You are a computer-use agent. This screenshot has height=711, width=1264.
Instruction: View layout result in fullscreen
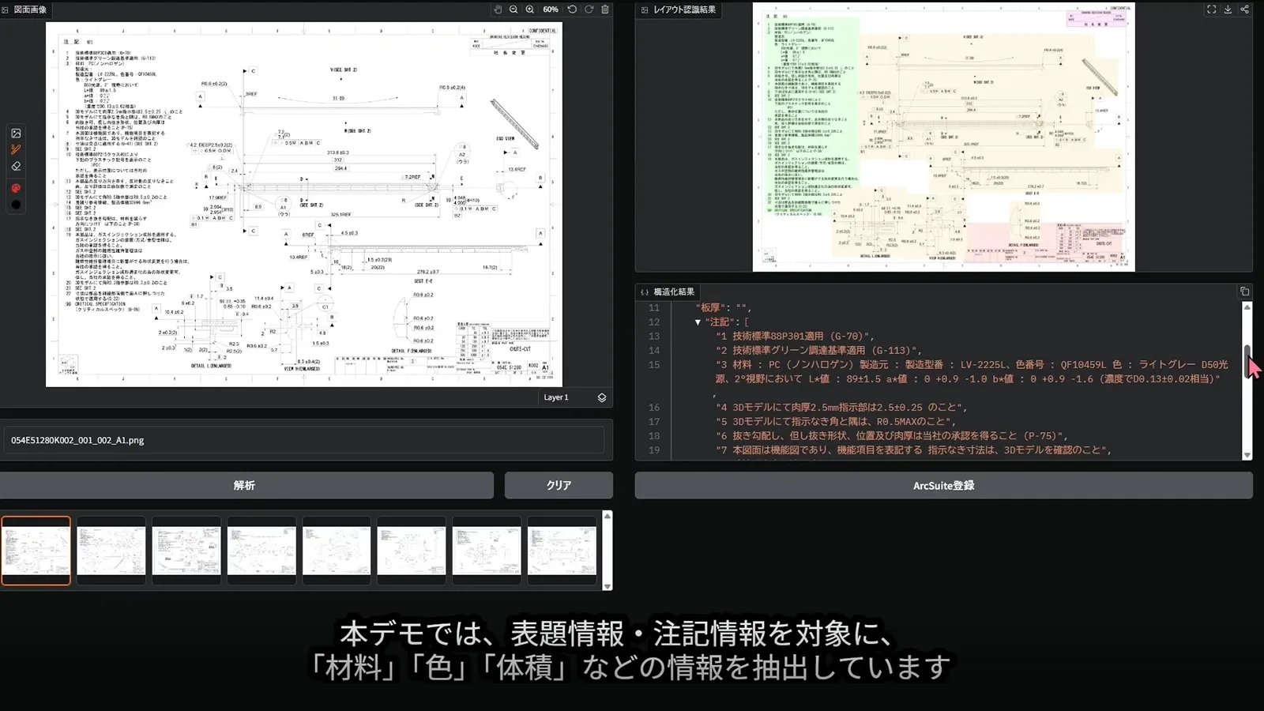[1211, 9]
